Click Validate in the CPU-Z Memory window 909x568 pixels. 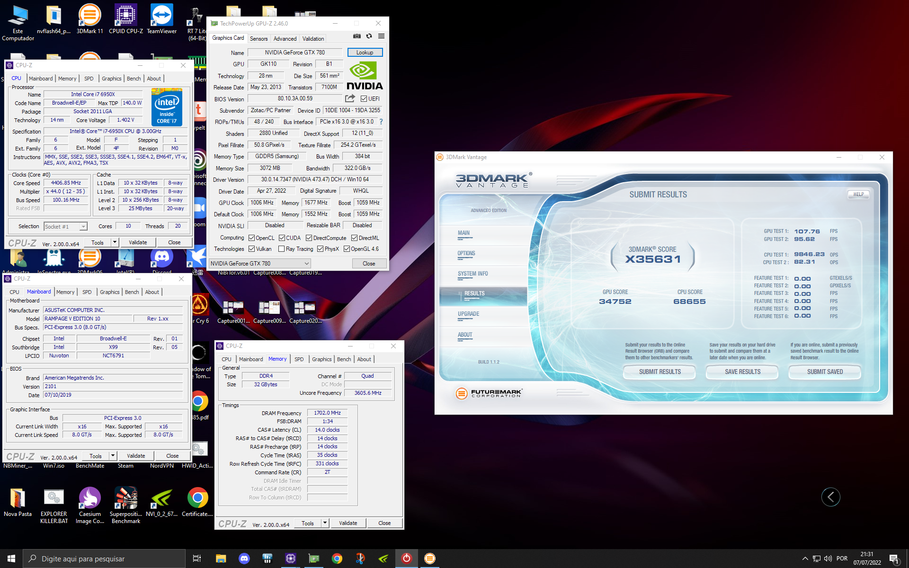pos(348,523)
